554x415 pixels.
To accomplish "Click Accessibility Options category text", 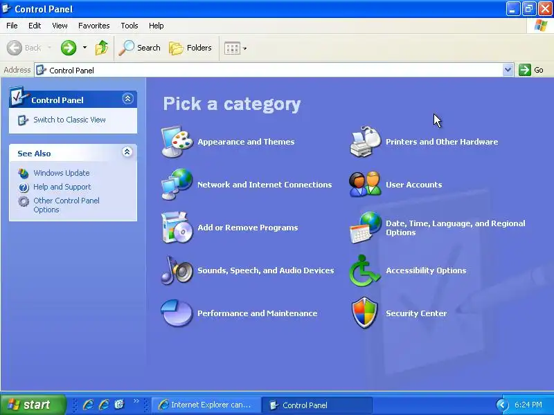I will tap(426, 270).
